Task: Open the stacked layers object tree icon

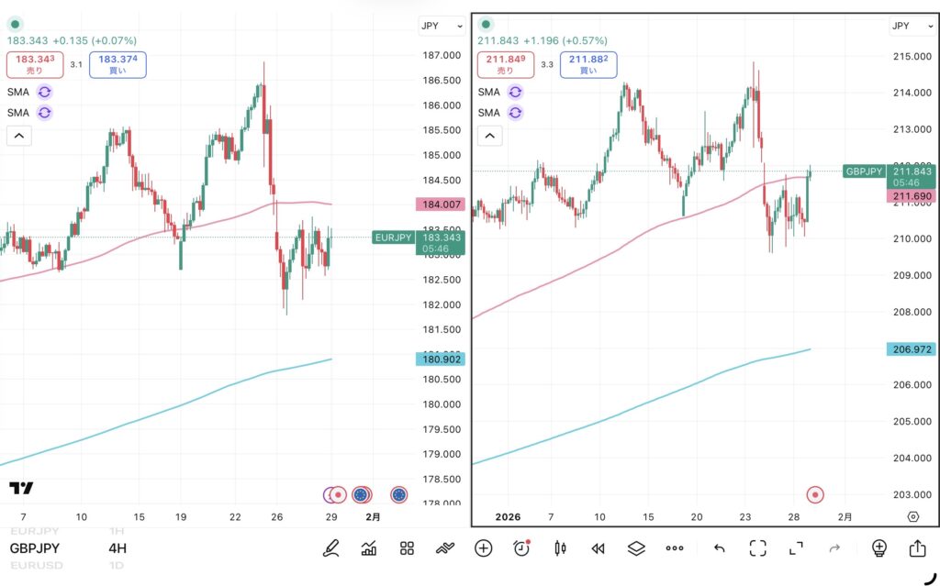Action: (x=636, y=548)
